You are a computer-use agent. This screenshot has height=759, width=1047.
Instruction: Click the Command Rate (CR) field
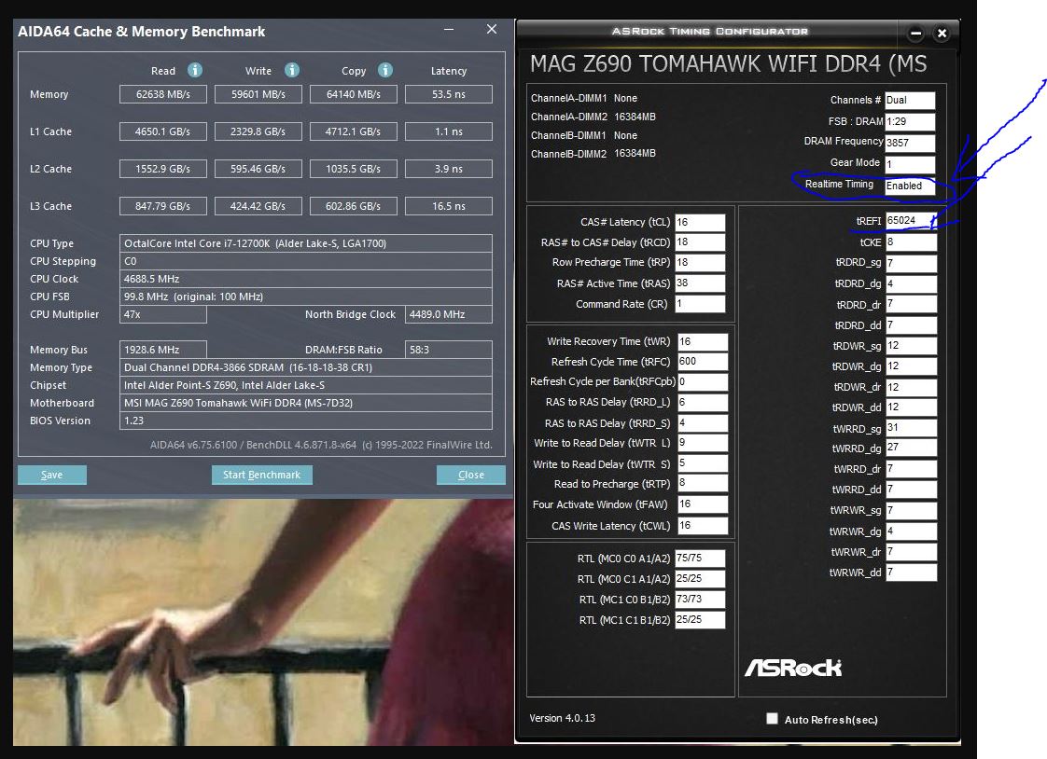click(x=700, y=304)
